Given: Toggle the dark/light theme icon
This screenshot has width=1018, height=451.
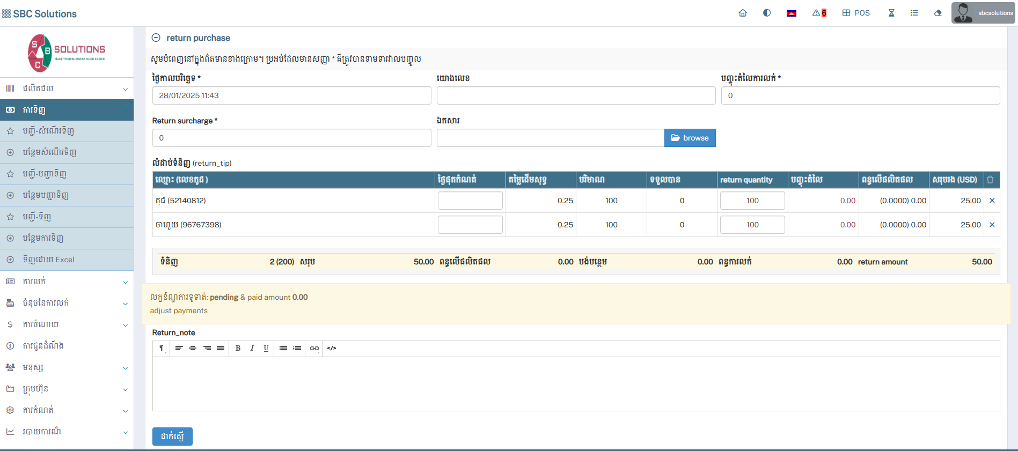Looking at the screenshot, I should (x=767, y=13).
